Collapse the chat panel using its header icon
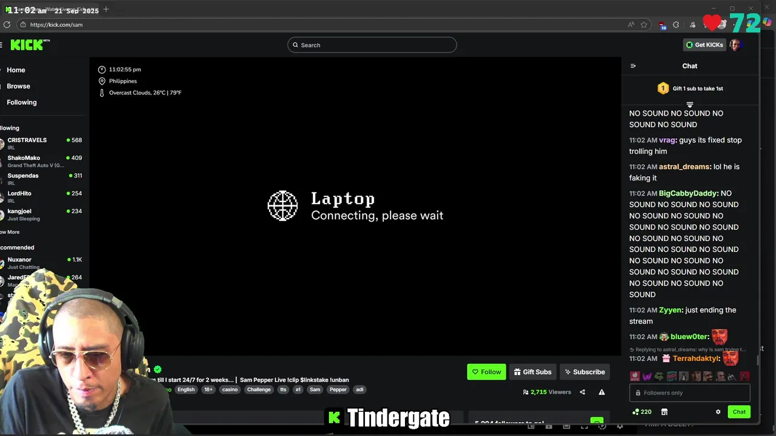776x436 pixels. pyautogui.click(x=633, y=66)
